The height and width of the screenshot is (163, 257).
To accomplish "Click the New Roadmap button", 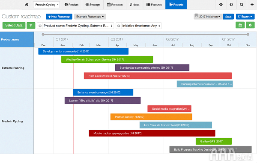I will (59, 17).
